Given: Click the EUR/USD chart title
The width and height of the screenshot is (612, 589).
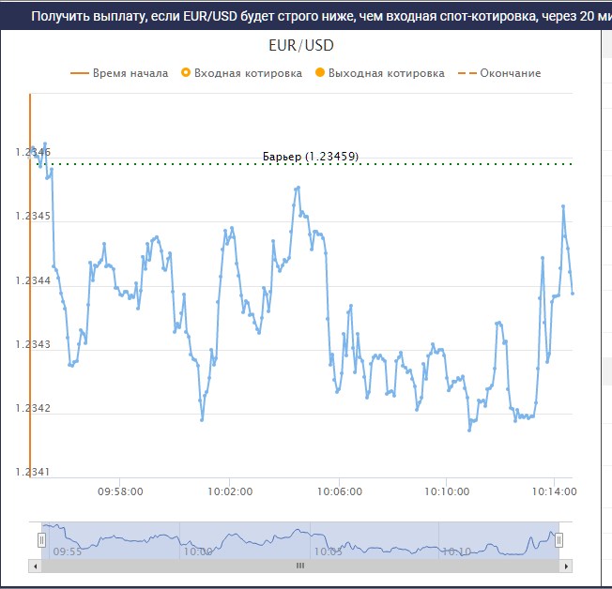Looking at the screenshot, I should (301, 46).
